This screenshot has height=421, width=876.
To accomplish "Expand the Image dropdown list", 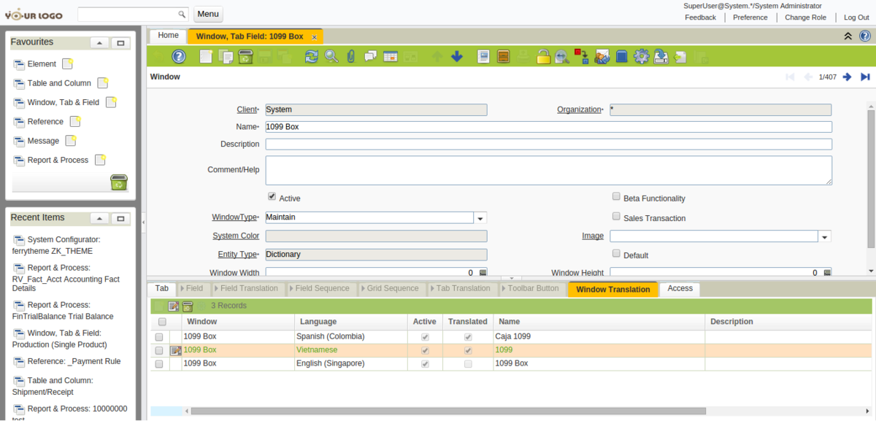I will [x=825, y=236].
